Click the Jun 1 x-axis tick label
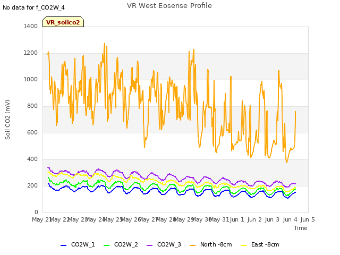This screenshot has height=255, width=340. (x=237, y=219)
